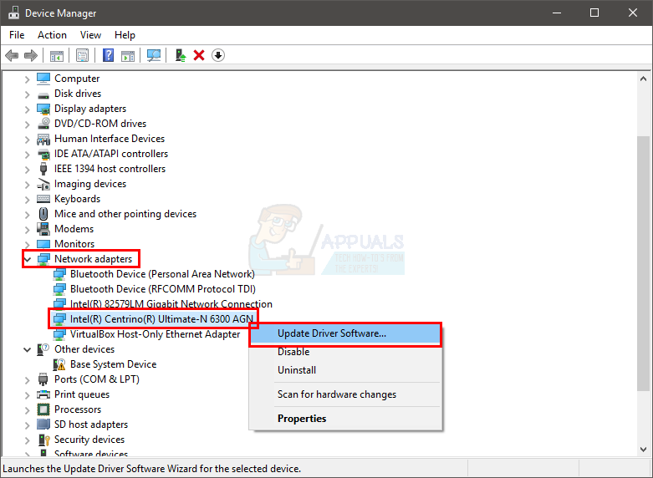Image resolution: width=653 pixels, height=478 pixels.
Task: Click the scrollbar down arrow
Action: pyautogui.click(x=643, y=450)
